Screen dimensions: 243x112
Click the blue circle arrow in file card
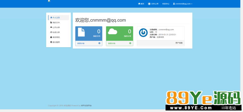[x=100, y=43]
